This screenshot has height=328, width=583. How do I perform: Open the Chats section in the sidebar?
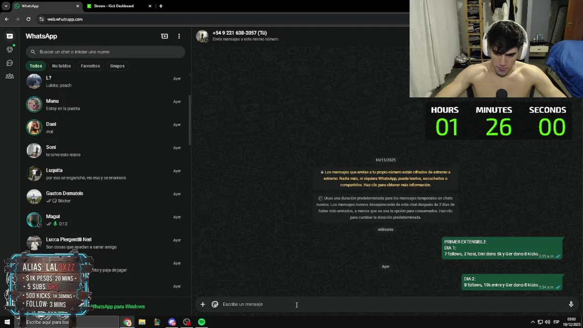(x=10, y=36)
